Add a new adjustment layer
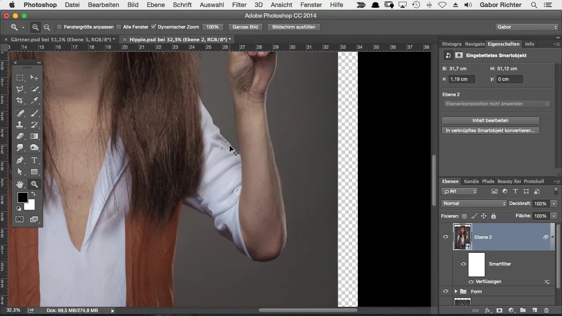This screenshot has width=562, height=316. click(511, 310)
